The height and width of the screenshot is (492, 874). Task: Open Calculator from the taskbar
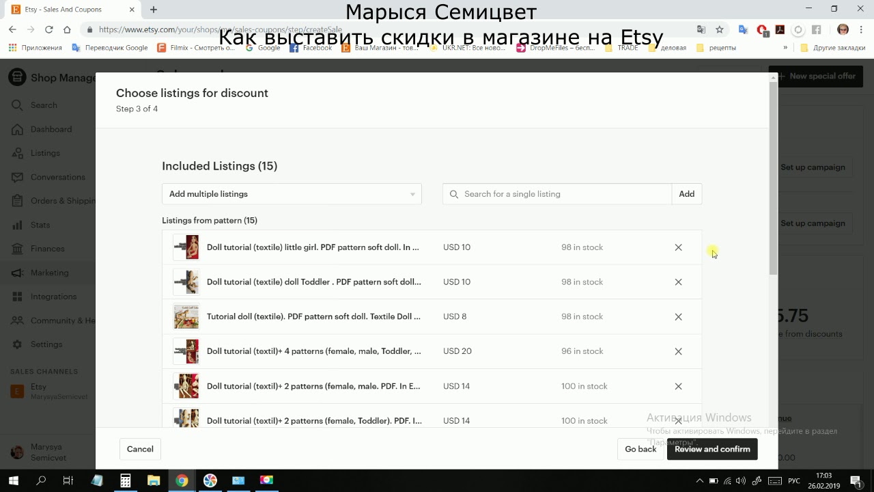(126, 480)
